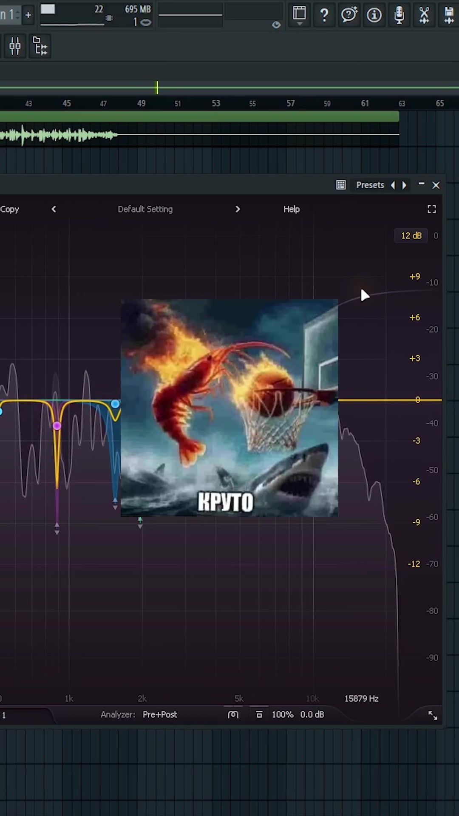Go to previous plugin preset triangle
The height and width of the screenshot is (816, 459).
(393, 185)
